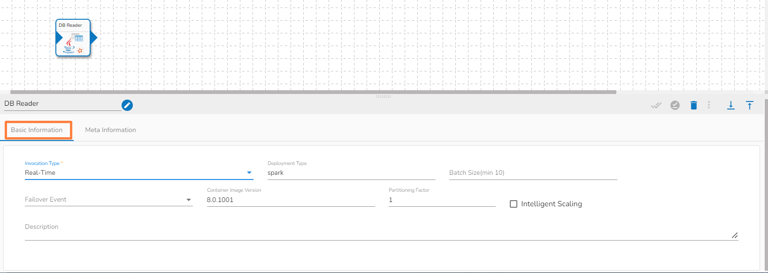Click the DB Reader node's right output port
The image size is (768, 273).
point(94,38)
